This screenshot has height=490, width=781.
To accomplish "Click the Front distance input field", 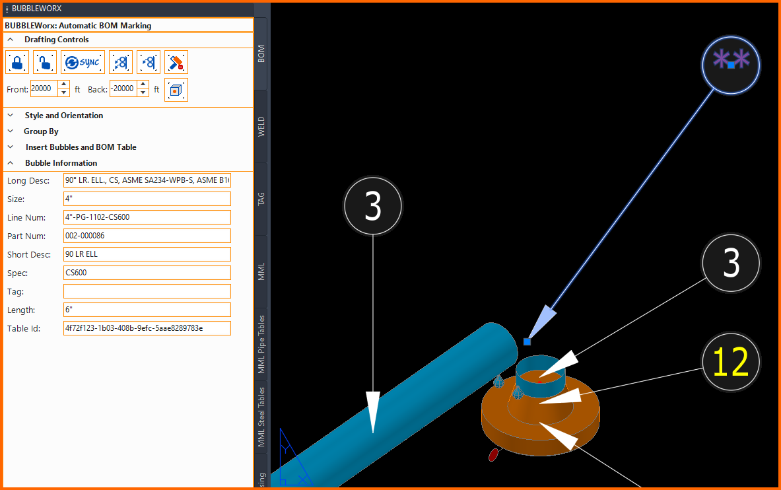I will coord(44,88).
